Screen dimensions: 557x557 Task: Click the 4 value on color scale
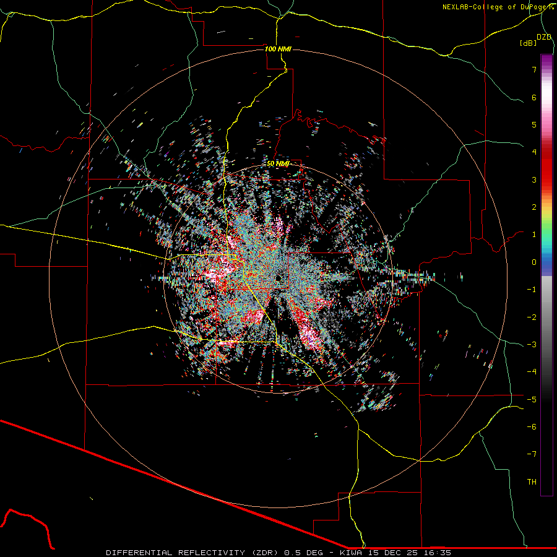[534, 152]
